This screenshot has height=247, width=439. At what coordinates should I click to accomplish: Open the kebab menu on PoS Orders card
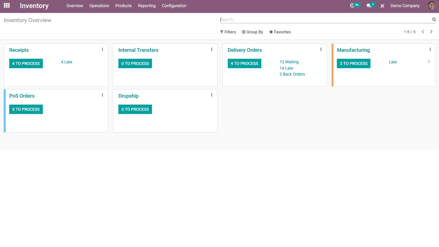(102, 95)
